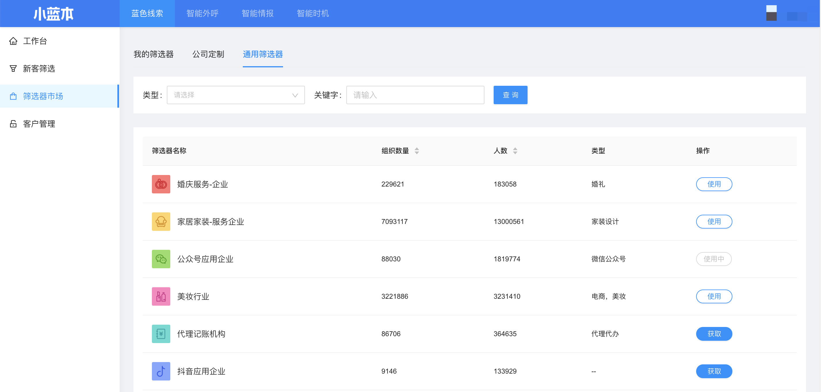This screenshot has height=392, width=821.
Task: Open the 类型 dropdown selector
Action: [x=235, y=95]
